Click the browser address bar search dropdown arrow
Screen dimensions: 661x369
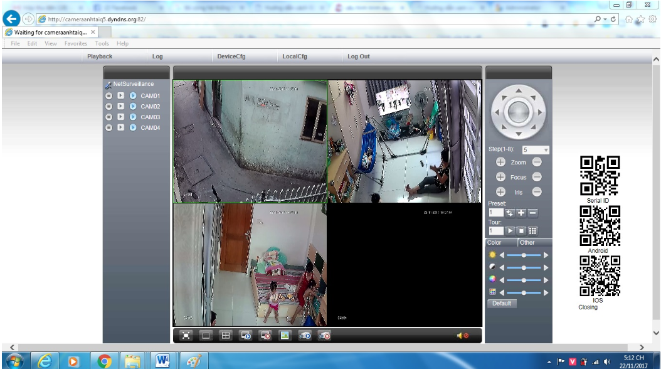[x=605, y=19]
